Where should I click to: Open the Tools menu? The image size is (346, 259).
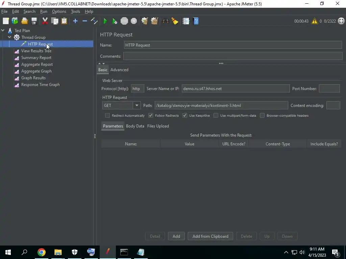[75, 11]
